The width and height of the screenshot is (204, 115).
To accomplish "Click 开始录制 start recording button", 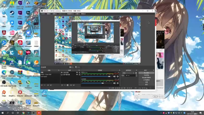I will pyautogui.click(x=146, y=75).
